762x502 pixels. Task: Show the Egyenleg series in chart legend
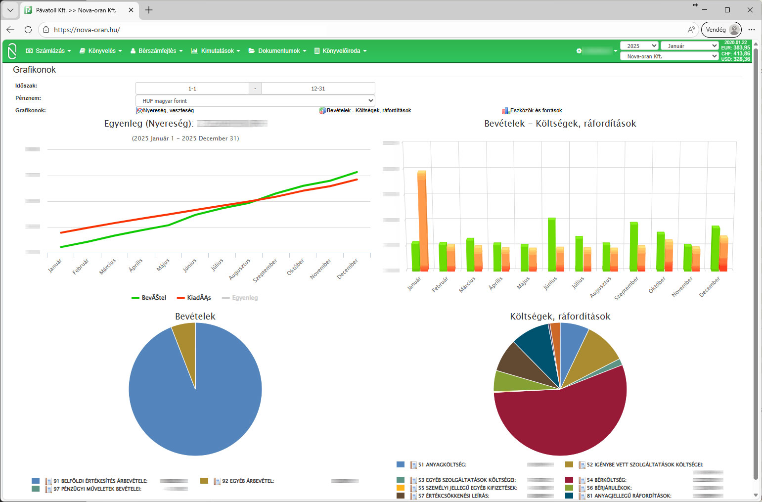pos(240,298)
